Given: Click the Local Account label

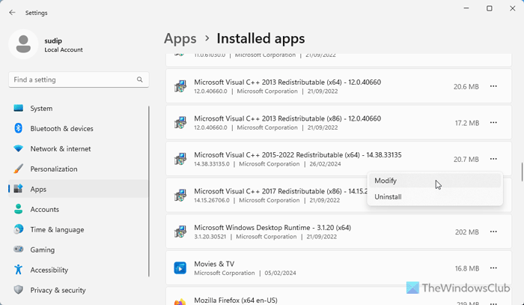Looking at the screenshot, I should (x=64, y=49).
